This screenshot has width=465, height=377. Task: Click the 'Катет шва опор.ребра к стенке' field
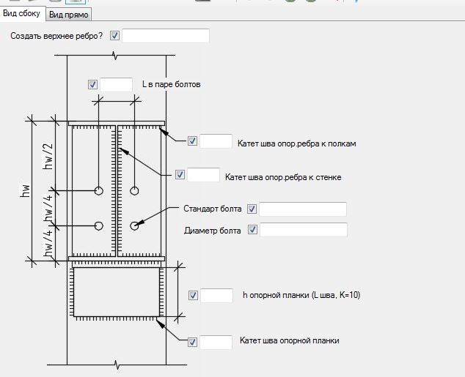pos(204,175)
